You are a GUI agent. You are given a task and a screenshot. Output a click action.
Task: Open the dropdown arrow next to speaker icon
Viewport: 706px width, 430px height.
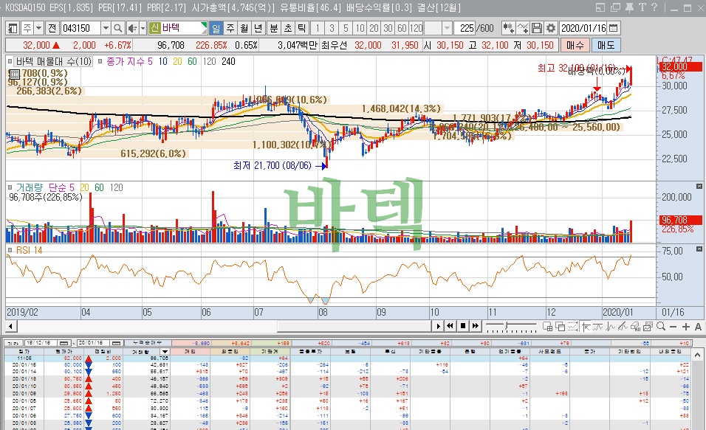(143, 28)
